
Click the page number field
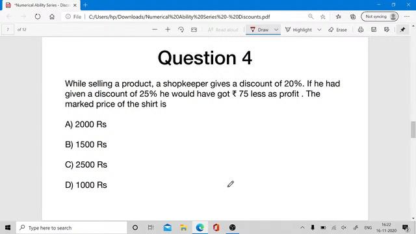[x=8, y=29]
